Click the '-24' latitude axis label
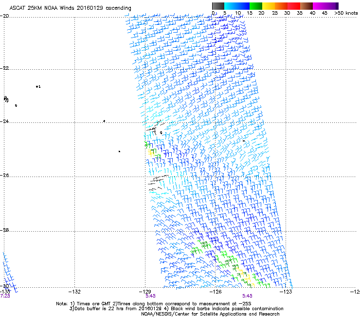 click(x=4, y=121)
